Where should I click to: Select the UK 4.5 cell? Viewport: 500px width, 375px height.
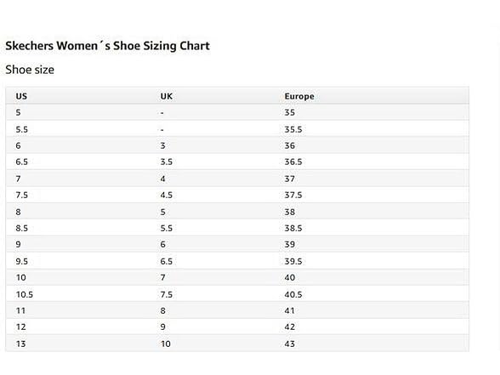coord(167,196)
